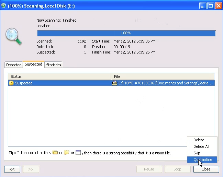Select the suspected file path entry
The image size is (223, 177).
coord(165,83)
